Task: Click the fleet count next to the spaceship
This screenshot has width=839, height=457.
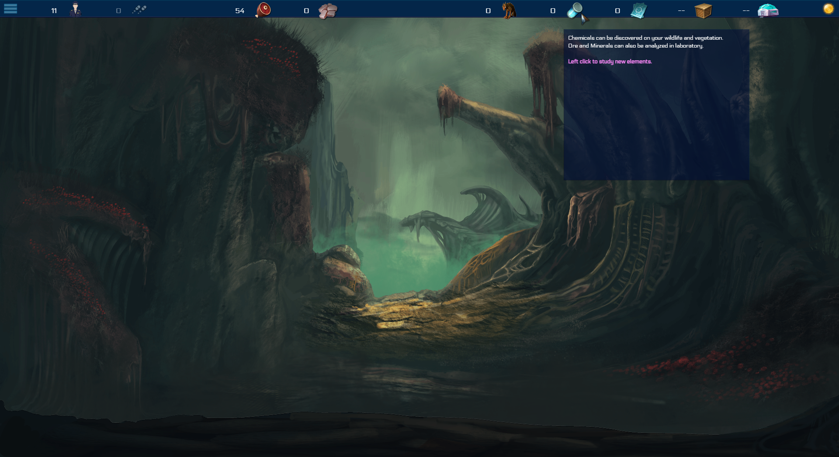Action: pos(118,10)
